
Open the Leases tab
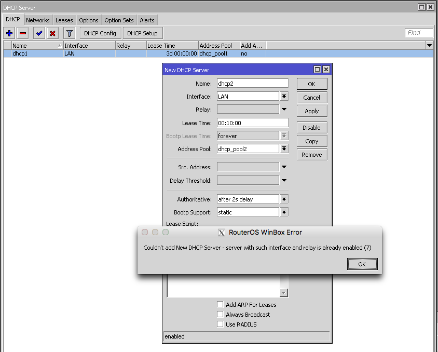click(64, 20)
